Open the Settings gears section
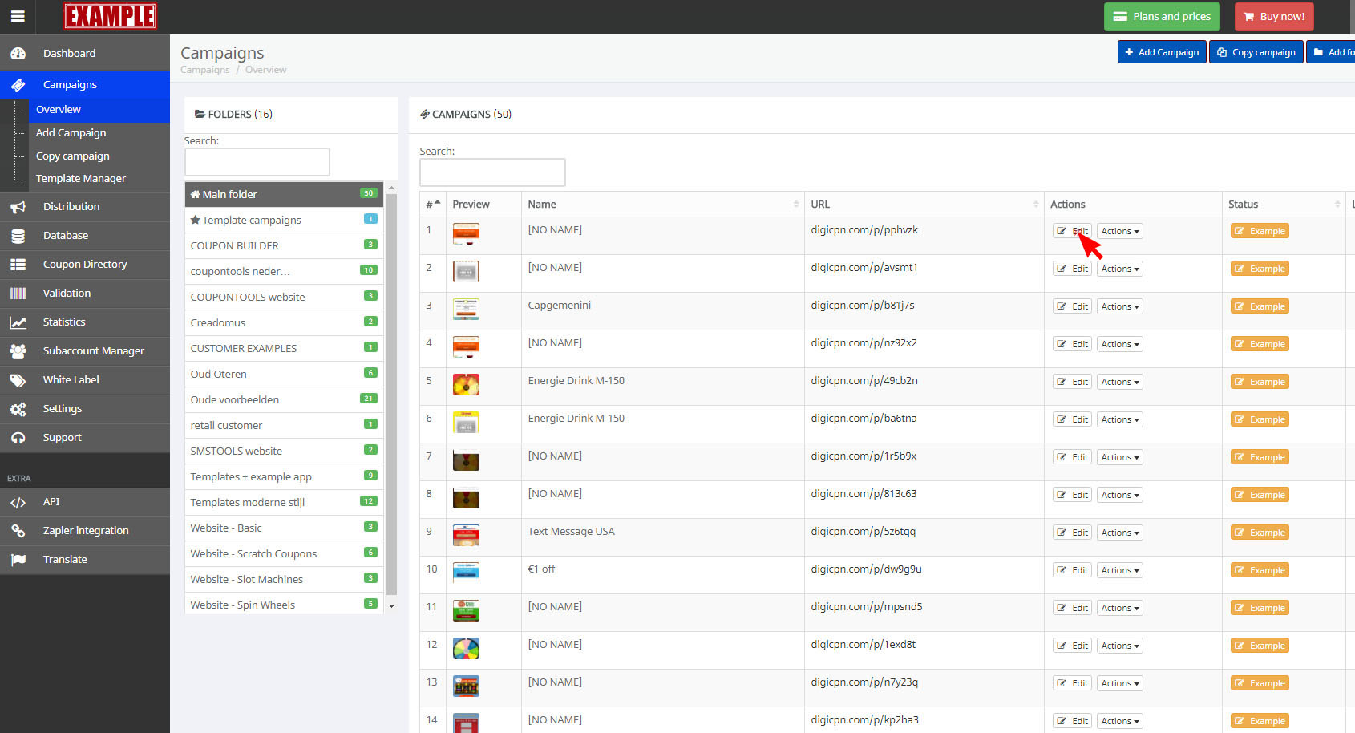The width and height of the screenshot is (1355, 733). pos(62,408)
